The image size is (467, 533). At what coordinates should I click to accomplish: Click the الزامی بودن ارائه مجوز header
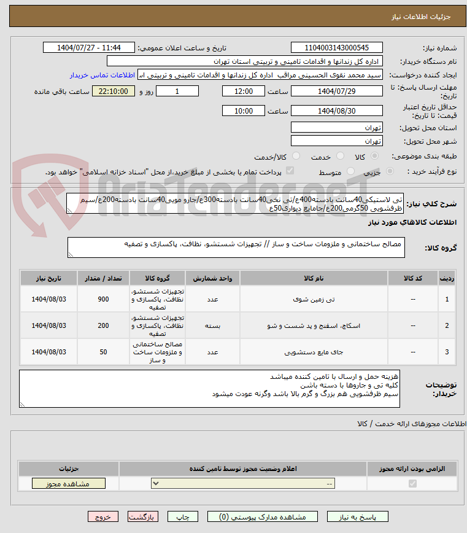pyautogui.click(x=412, y=469)
